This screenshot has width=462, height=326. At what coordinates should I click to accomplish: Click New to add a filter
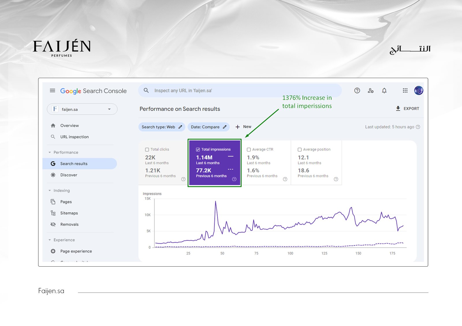click(243, 127)
